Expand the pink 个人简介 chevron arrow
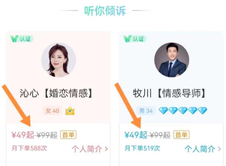 (106, 149)
